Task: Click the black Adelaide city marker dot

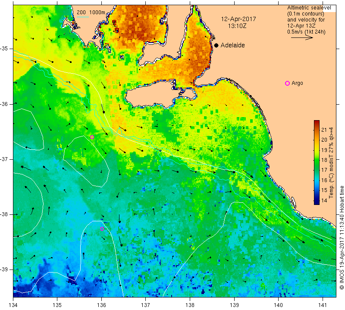Action: click(x=216, y=45)
